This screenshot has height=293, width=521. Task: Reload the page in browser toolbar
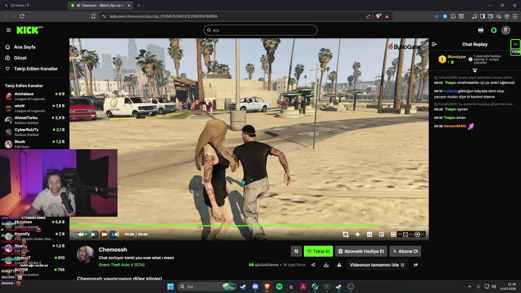[22, 16]
